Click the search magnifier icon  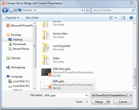tap(133, 10)
